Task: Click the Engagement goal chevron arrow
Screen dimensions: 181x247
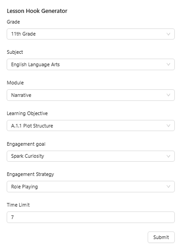Action: (169, 156)
